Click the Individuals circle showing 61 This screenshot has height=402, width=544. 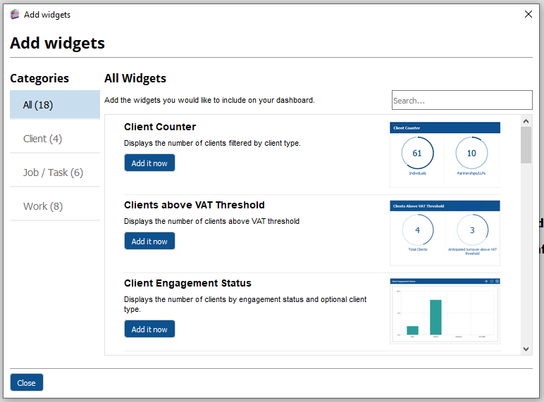pyautogui.click(x=417, y=153)
